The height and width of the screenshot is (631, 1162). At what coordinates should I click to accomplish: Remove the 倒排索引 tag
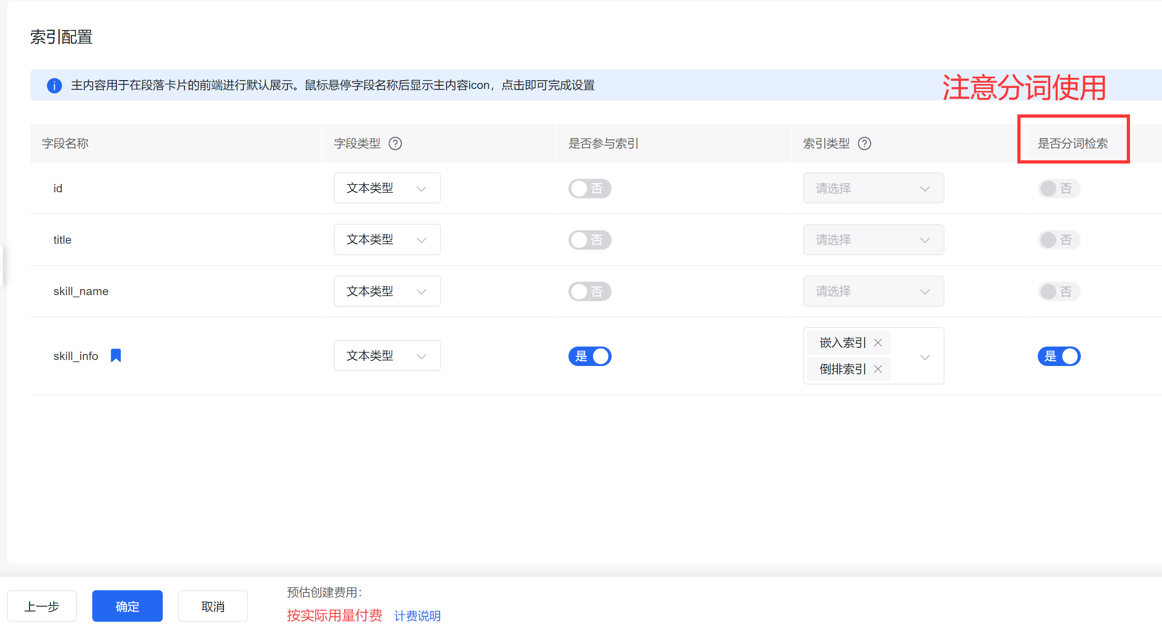point(878,369)
